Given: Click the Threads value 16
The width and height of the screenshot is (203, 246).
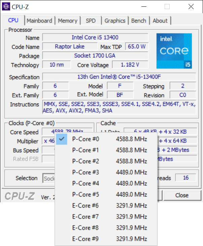Looking at the screenshot, I should point(186,178).
